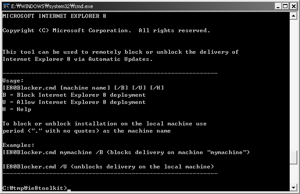Click the MICROSOFT INTERNET EXPLORER 8 heading line
This screenshot has width=300, height=194.
(x=54, y=16)
